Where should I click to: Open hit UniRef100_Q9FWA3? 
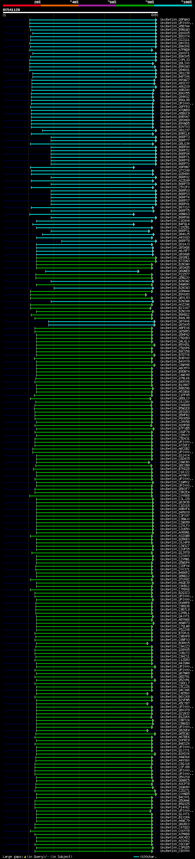coord(175,20)
